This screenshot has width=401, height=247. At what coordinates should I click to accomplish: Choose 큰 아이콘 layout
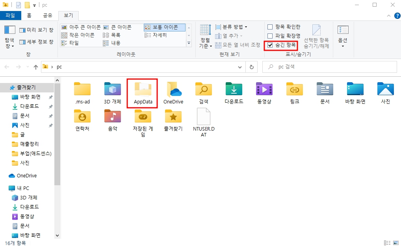tap(117, 27)
